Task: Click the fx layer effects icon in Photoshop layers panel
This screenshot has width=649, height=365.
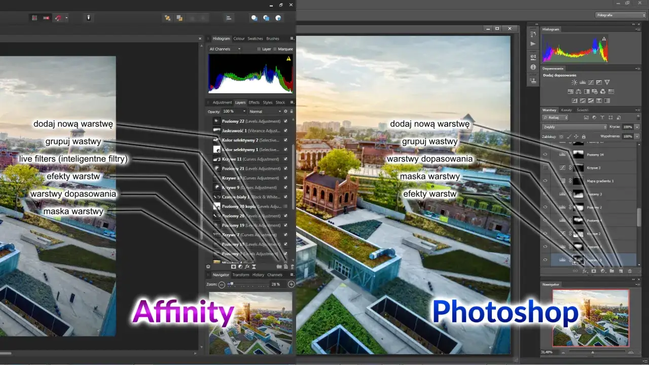Action: (584, 271)
